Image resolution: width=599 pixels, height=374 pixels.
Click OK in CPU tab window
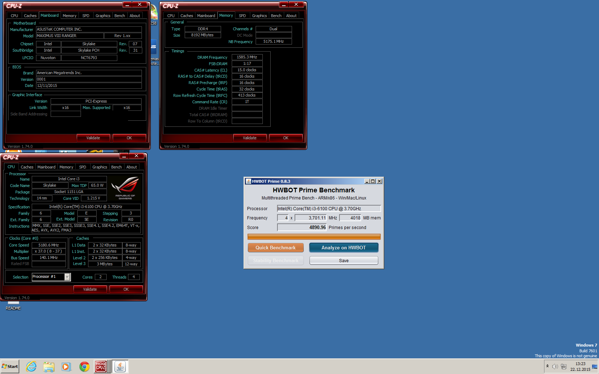[126, 289]
